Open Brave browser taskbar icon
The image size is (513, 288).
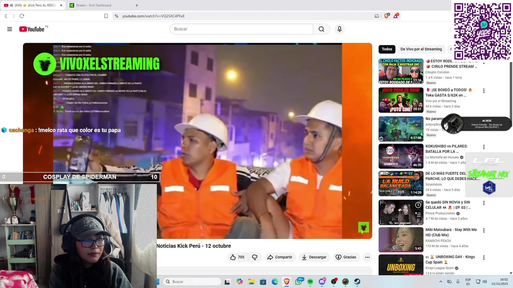coord(287,282)
